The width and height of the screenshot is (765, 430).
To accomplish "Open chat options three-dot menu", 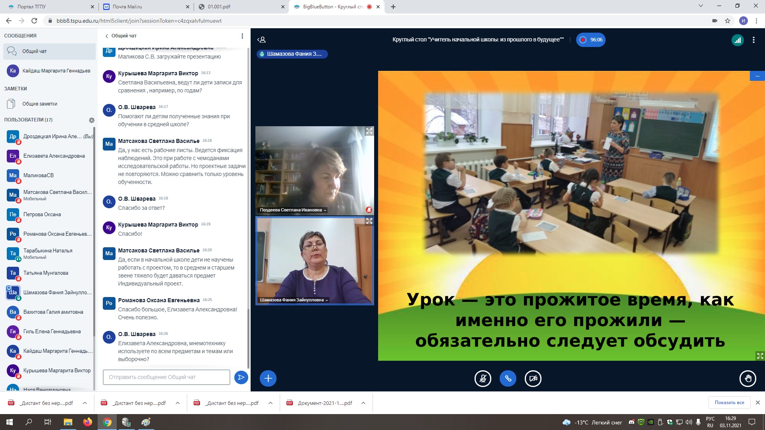I will [x=242, y=36].
